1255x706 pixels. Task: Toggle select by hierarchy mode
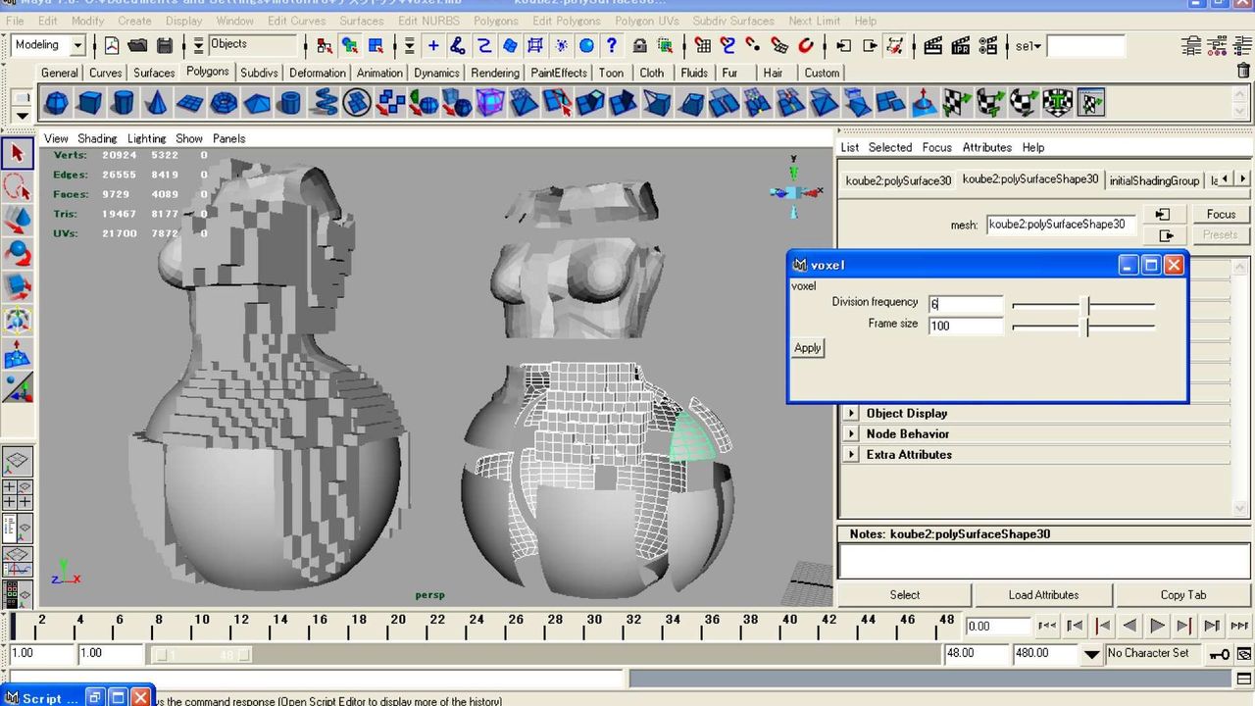tap(324, 45)
